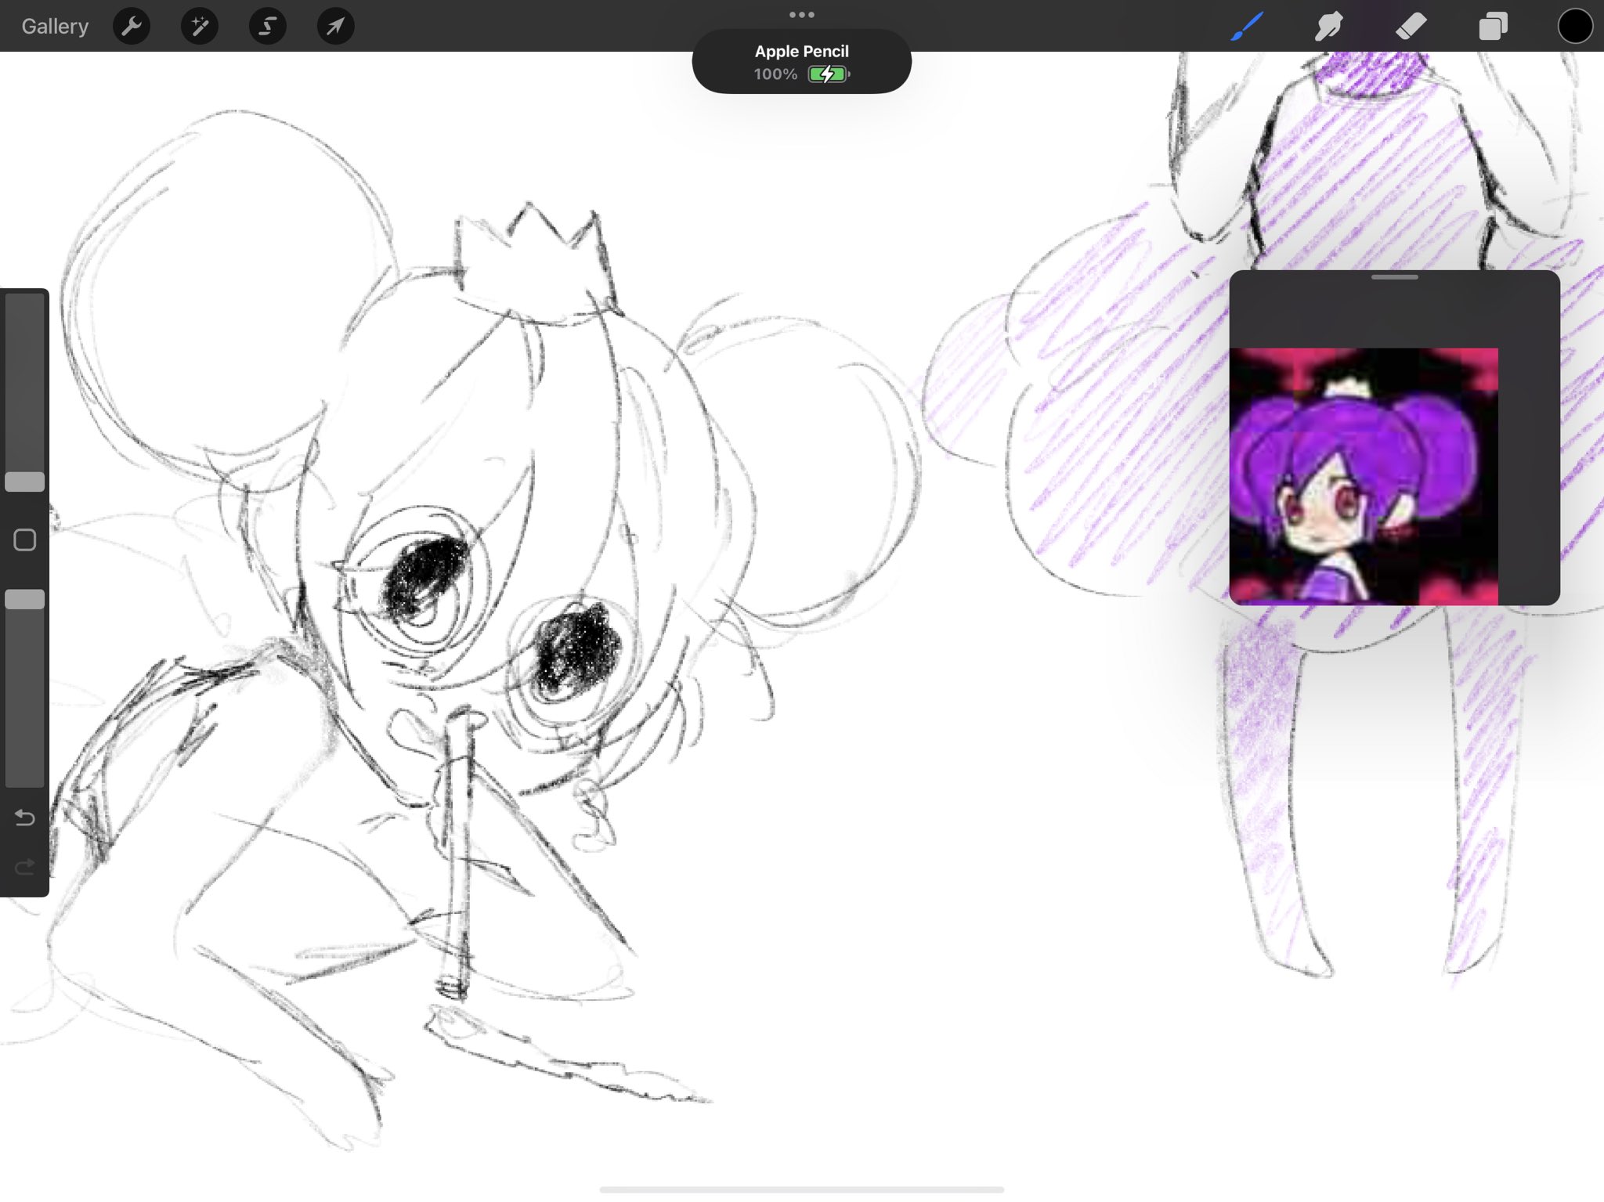Tap the Apple Pencil battery notification

801,62
